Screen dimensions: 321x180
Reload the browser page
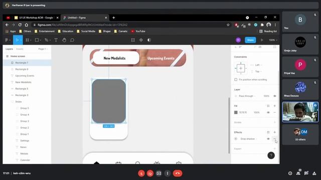pos(20,25)
